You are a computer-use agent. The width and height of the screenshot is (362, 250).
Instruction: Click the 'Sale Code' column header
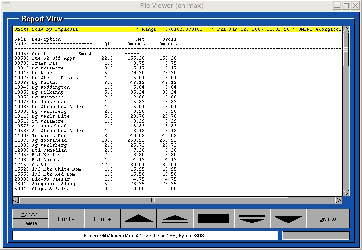click(20, 42)
